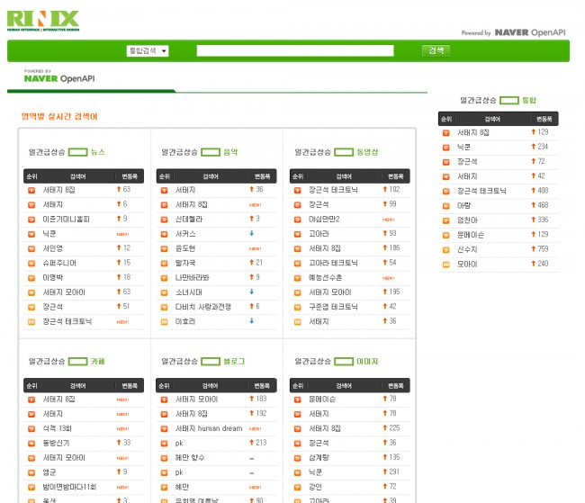Select 야심만만2 in the 동영상 list
The width and height of the screenshot is (585, 503).
click(328, 219)
